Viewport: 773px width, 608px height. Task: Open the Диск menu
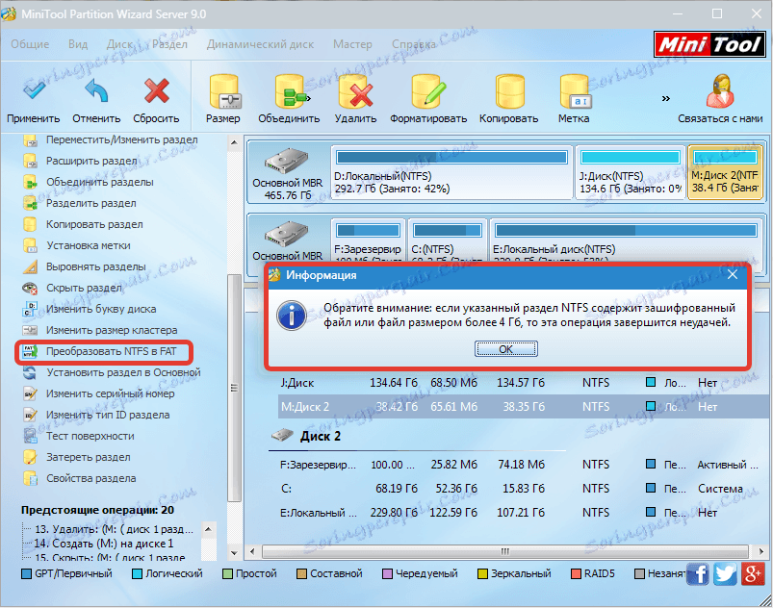point(119,44)
